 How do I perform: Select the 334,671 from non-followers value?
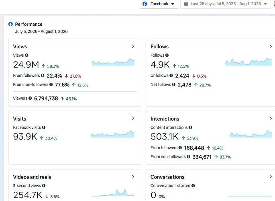point(202,157)
